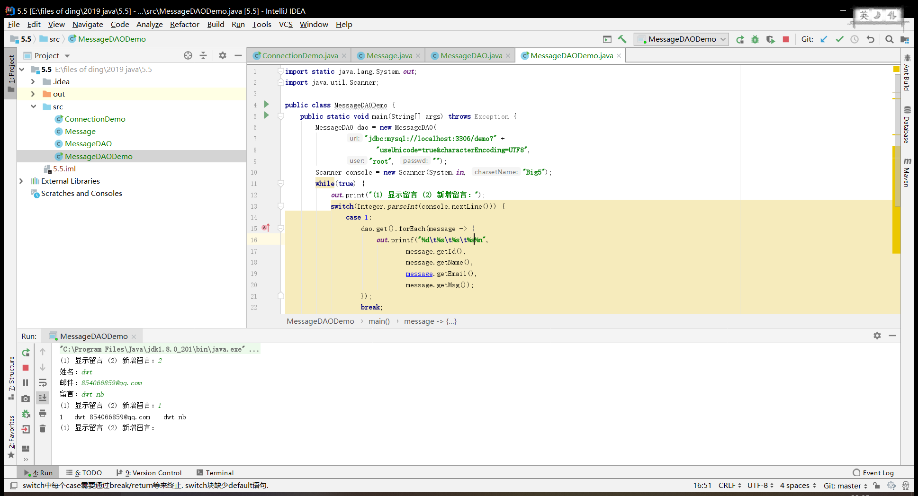Collapse all in Project panel
918x496 pixels.
[203, 55]
